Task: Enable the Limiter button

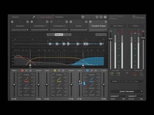Action: (x=115, y=81)
